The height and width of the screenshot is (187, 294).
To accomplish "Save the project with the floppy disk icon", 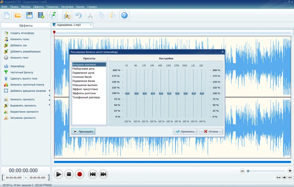I will tap(29, 15).
